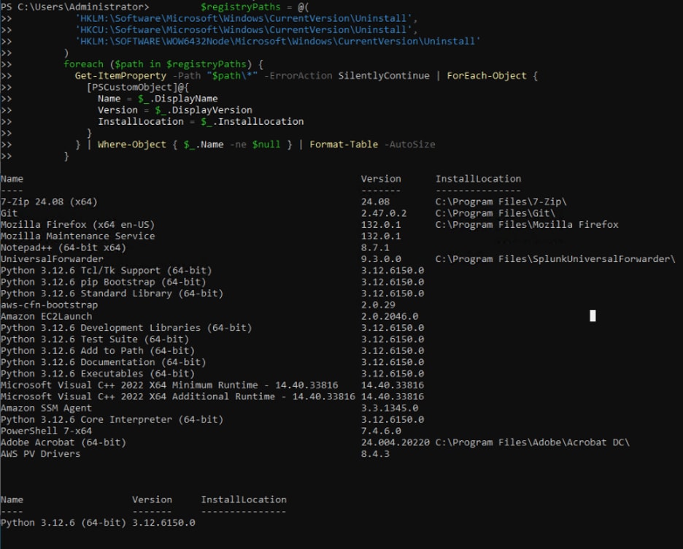Click the 7-Zip version value 24.08
Image resolution: width=683 pixels, height=549 pixels.
(376, 201)
